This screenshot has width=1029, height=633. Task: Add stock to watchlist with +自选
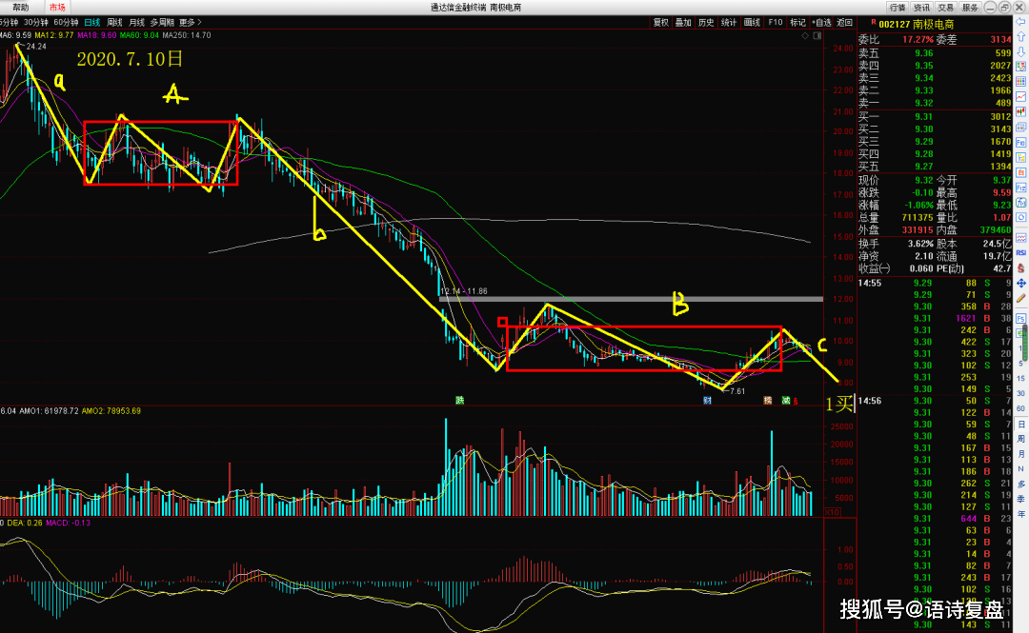click(x=820, y=22)
